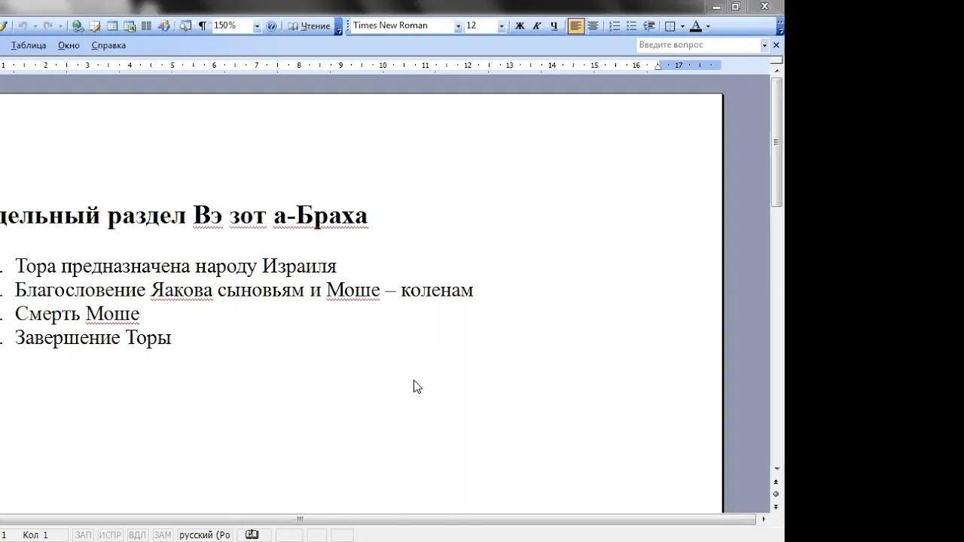Open the Окно menu
964x542 pixels.
(69, 45)
